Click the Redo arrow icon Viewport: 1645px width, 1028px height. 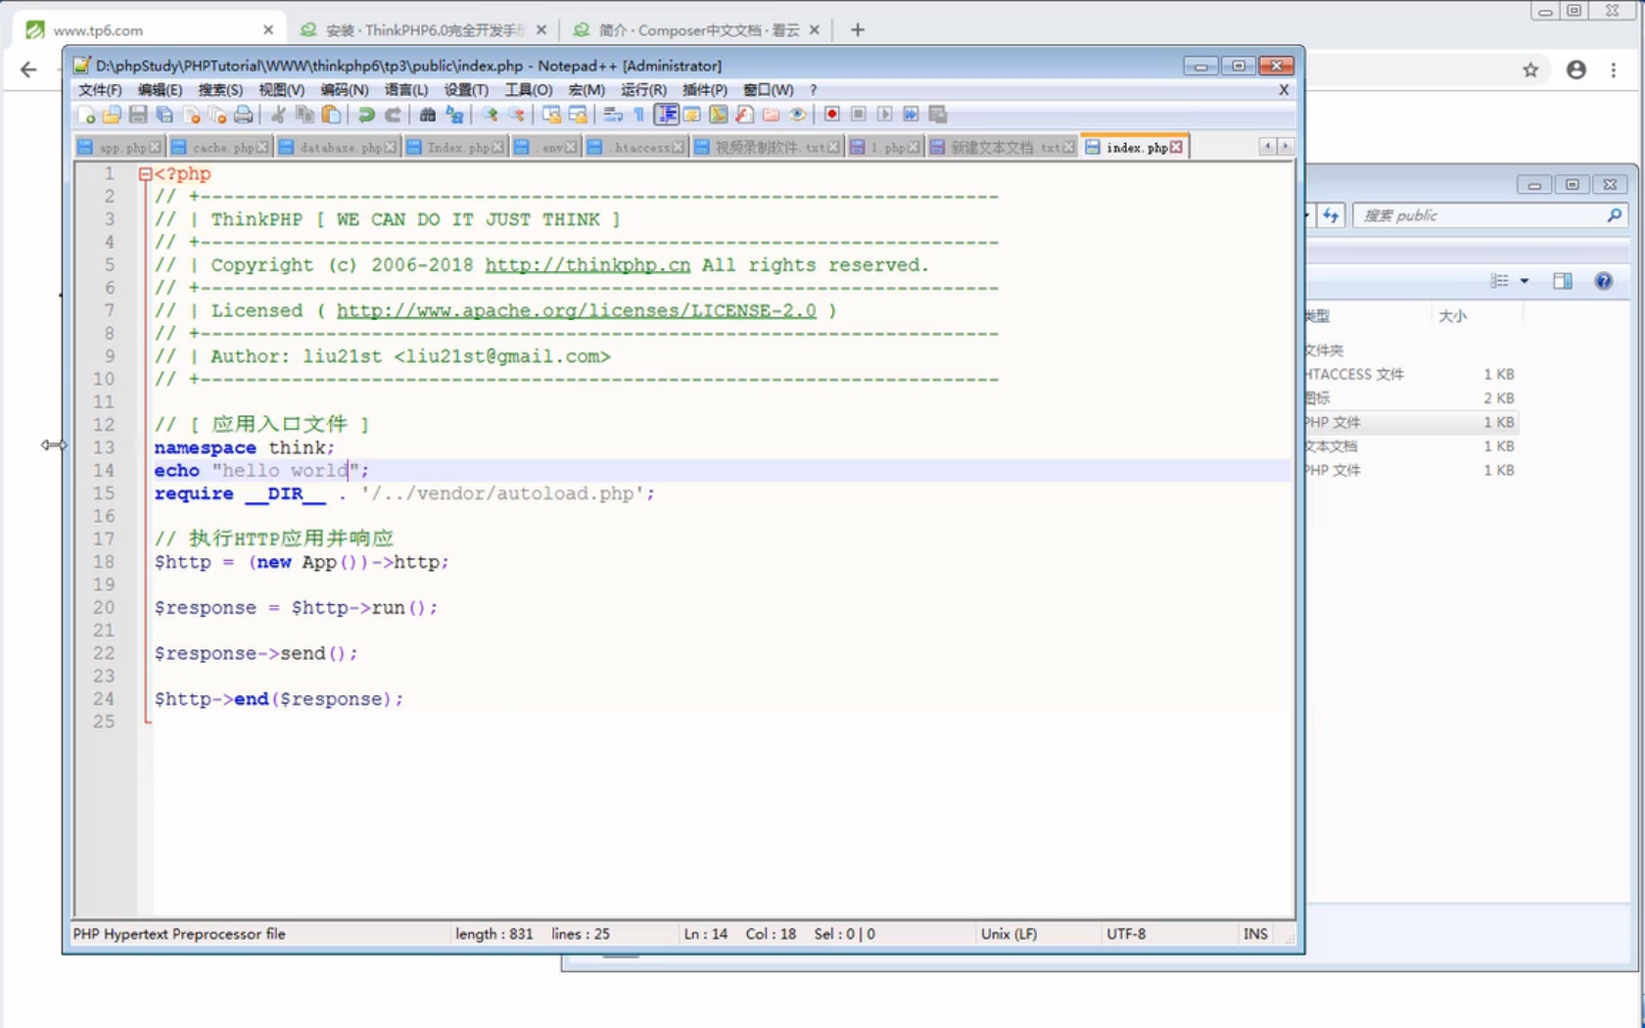click(x=393, y=115)
